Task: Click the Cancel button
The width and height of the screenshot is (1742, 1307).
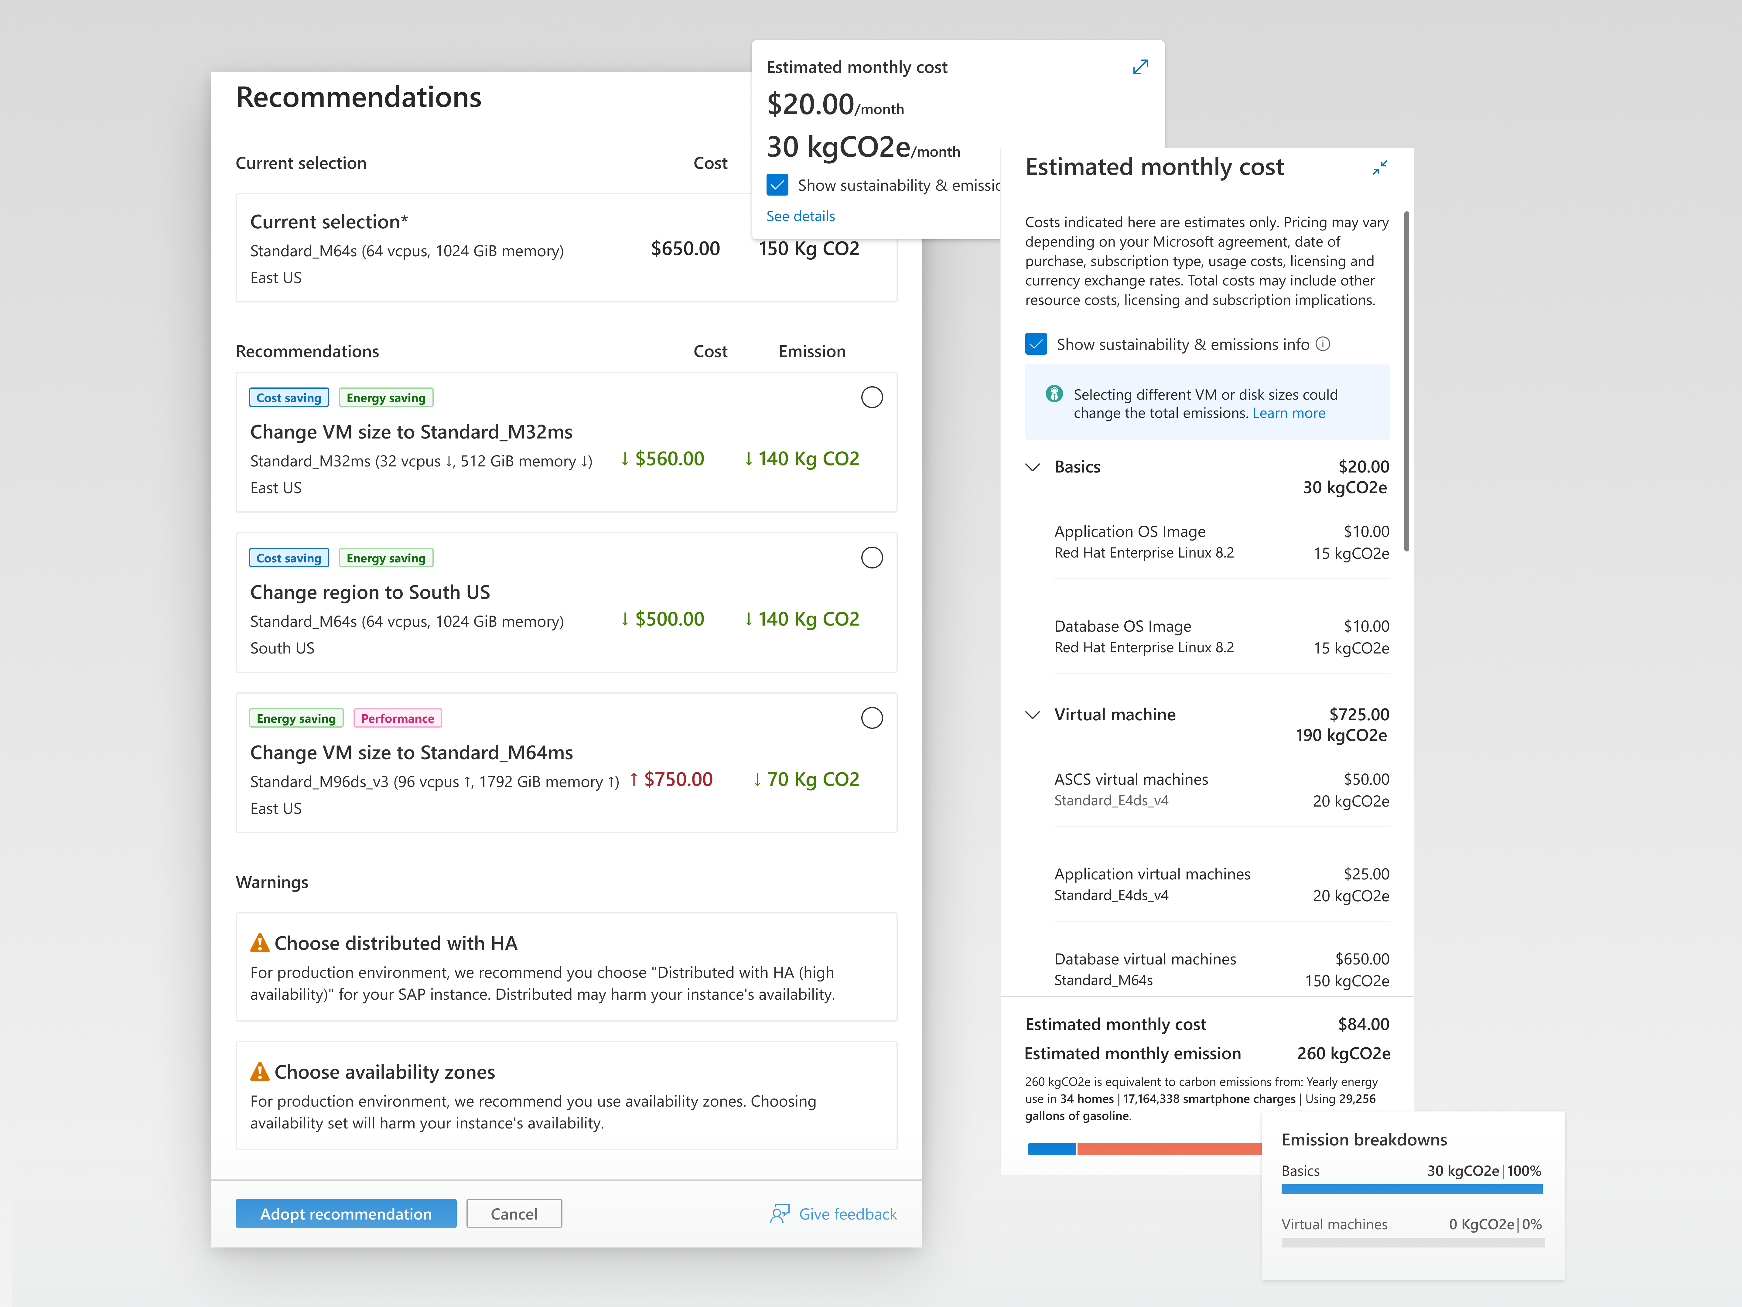Action: pos(514,1213)
